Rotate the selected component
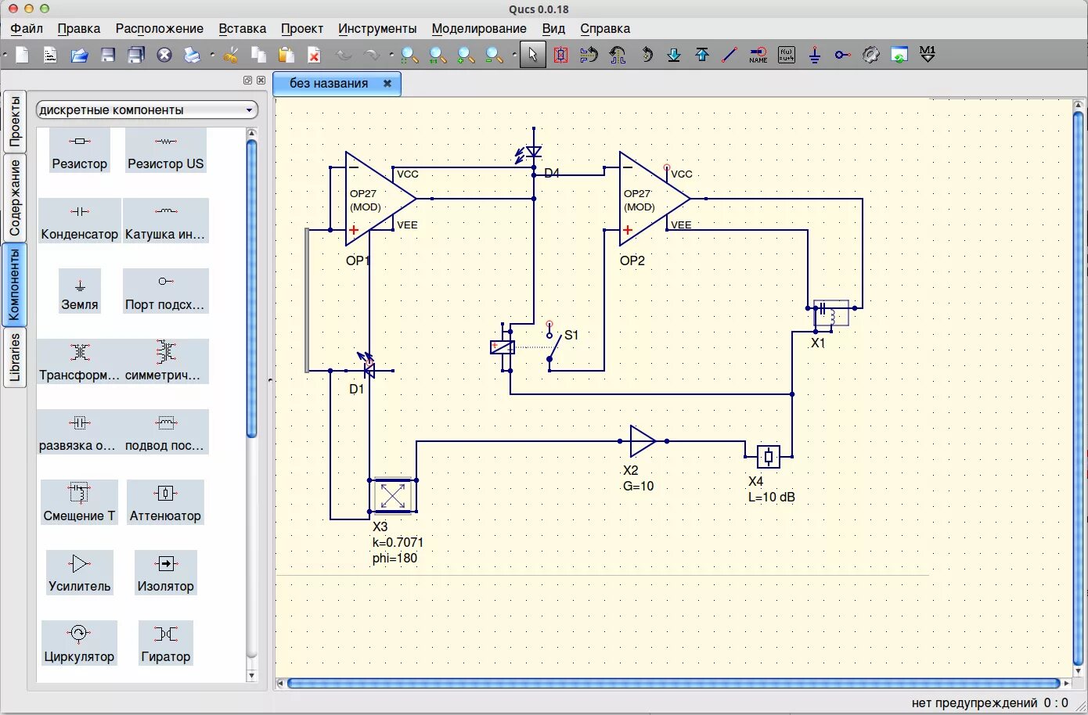 [x=646, y=55]
